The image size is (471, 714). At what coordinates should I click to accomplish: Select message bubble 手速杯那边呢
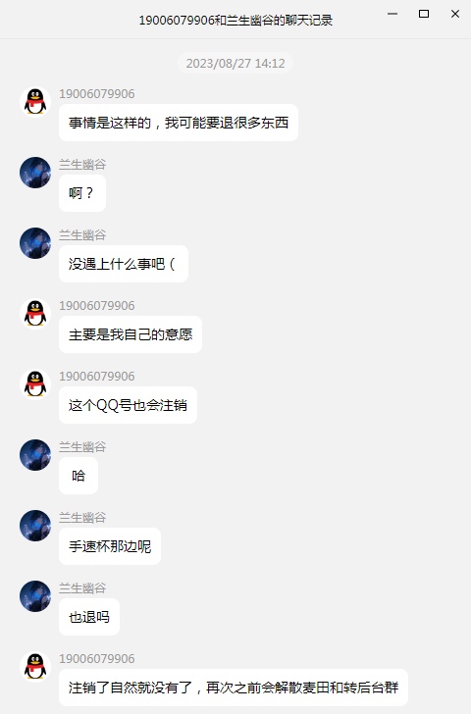click(110, 546)
